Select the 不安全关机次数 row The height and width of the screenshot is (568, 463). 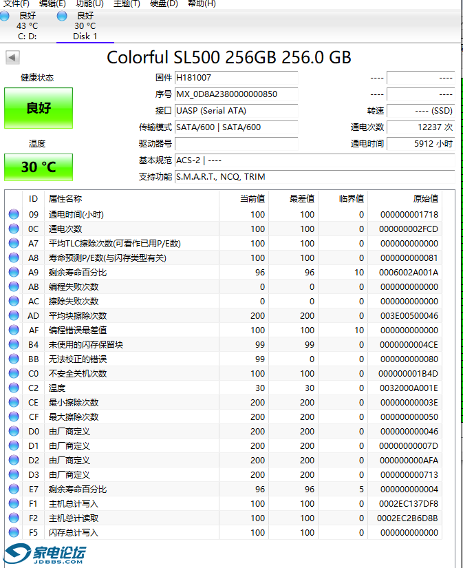pyautogui.click(x=224, y=373)
